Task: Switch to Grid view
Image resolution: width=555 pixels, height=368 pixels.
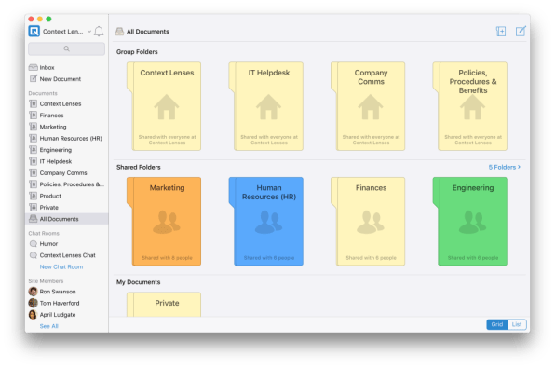Action: point(497,324)
